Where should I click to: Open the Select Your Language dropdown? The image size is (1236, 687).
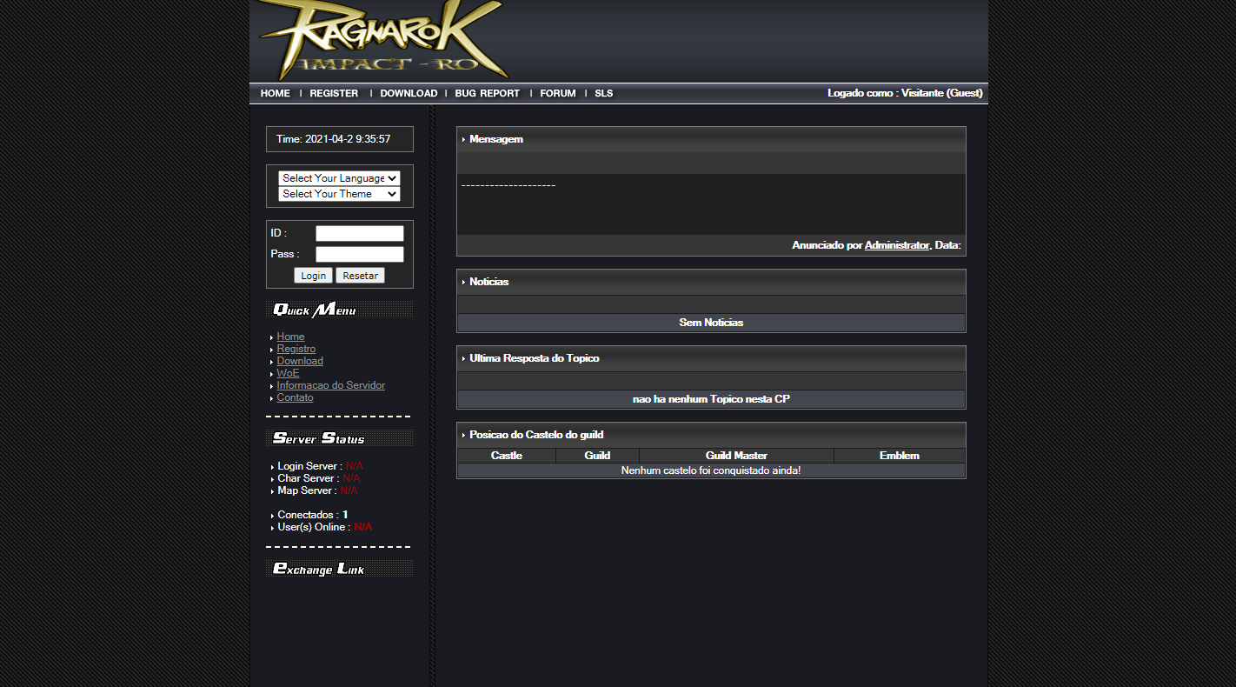(339, 178)
